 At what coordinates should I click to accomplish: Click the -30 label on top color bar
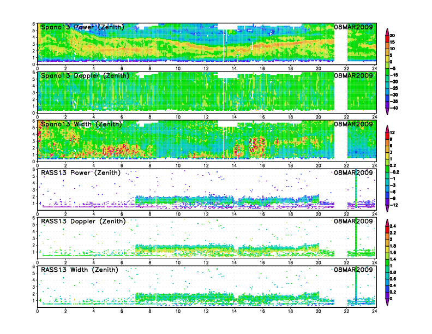pyautogui.click(x=394, y=95)
